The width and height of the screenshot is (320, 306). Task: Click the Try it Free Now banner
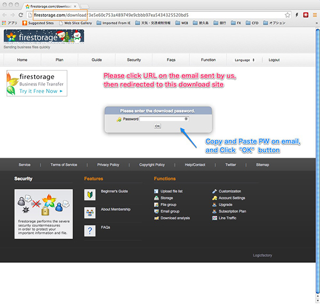tap(37, 83)
